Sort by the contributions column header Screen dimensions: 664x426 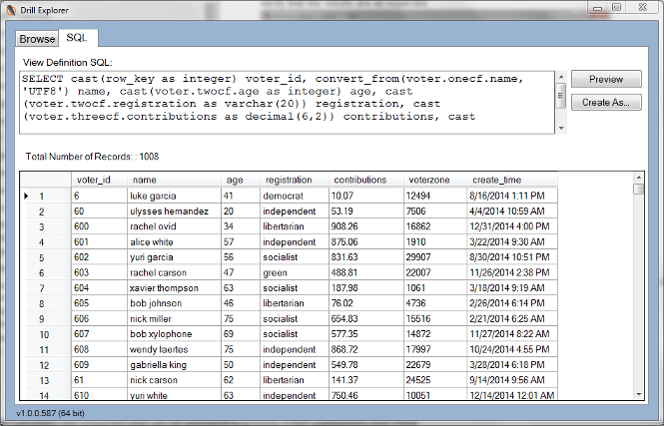point(366,180)
